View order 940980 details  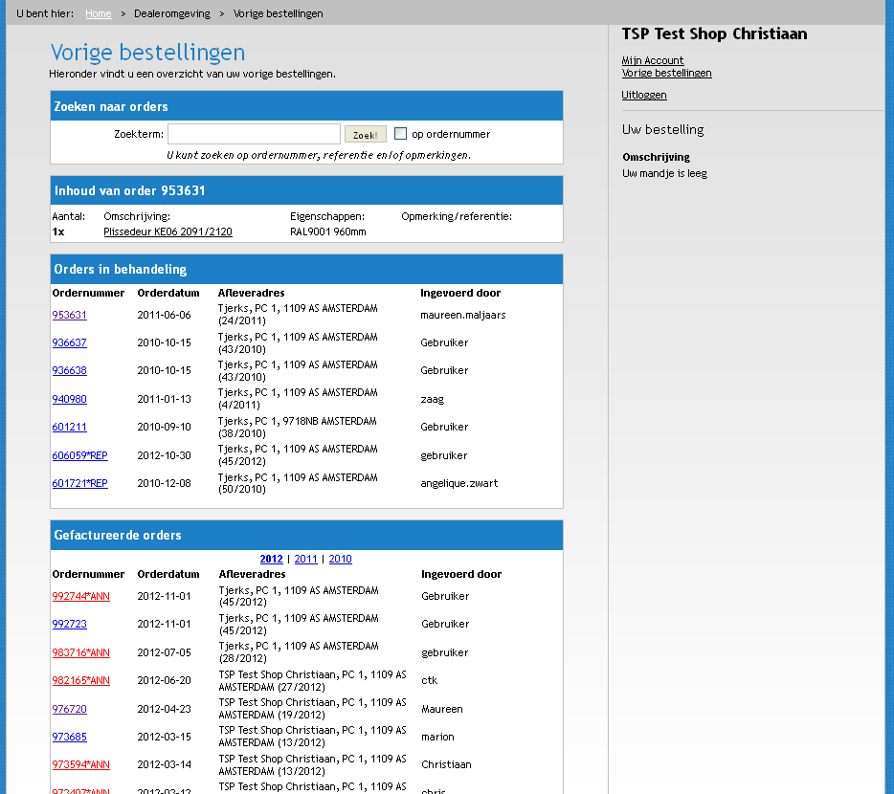click(69, 399)
